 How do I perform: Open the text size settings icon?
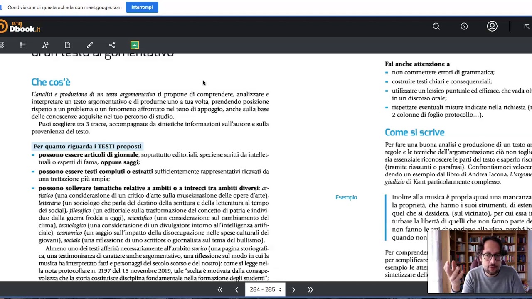coord(45,45)
